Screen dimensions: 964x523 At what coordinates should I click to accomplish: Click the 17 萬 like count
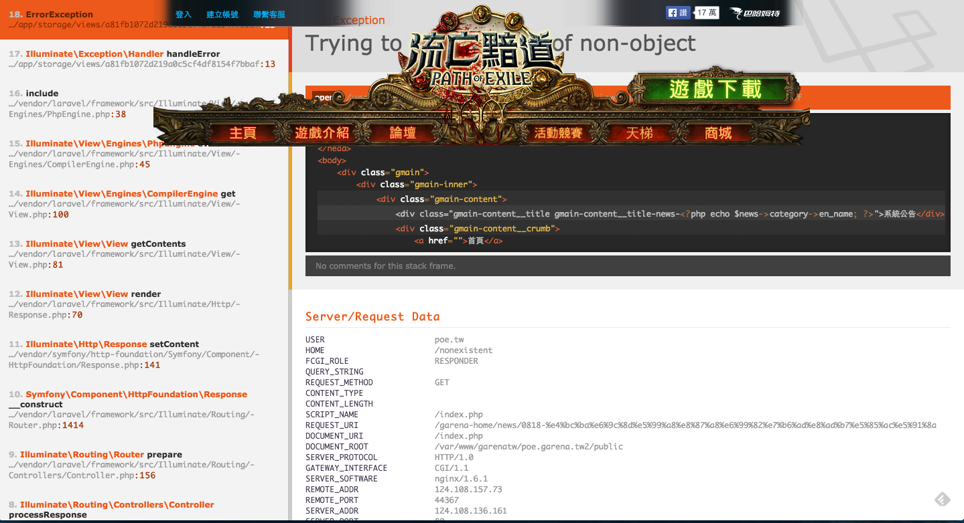pos(707,13)
